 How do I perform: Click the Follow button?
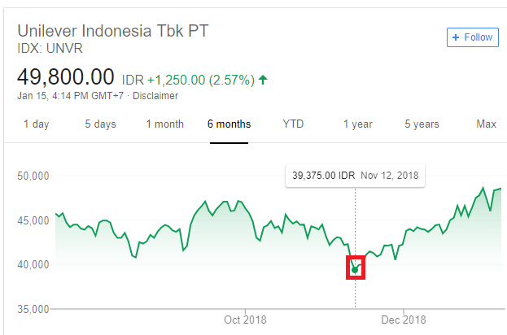coord(471,37)
